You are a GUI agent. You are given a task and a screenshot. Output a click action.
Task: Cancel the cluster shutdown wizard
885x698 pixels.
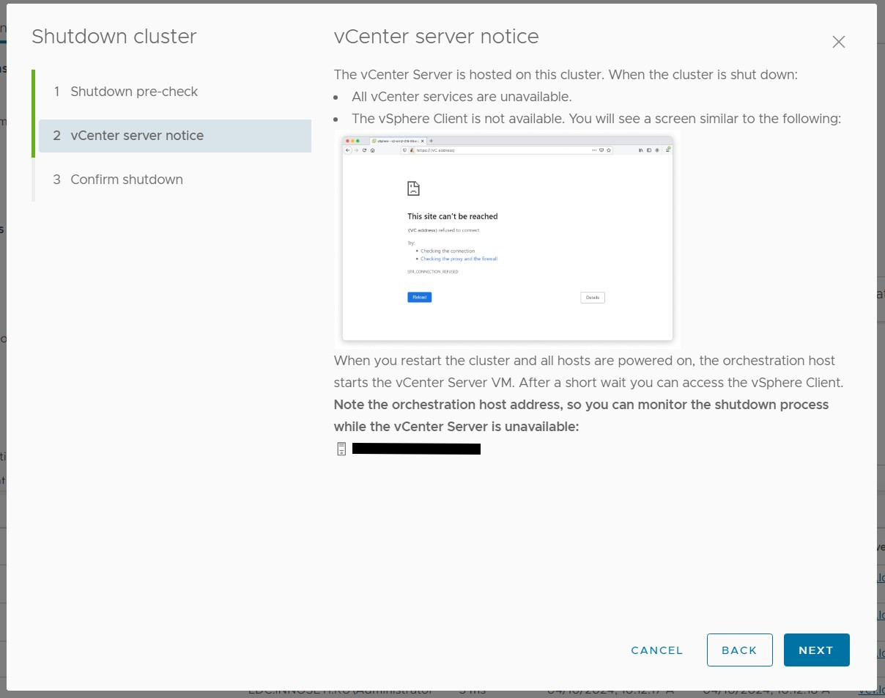point(656,650)
